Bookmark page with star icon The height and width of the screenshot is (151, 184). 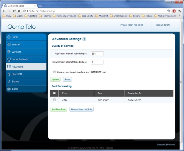click(169, 11)
